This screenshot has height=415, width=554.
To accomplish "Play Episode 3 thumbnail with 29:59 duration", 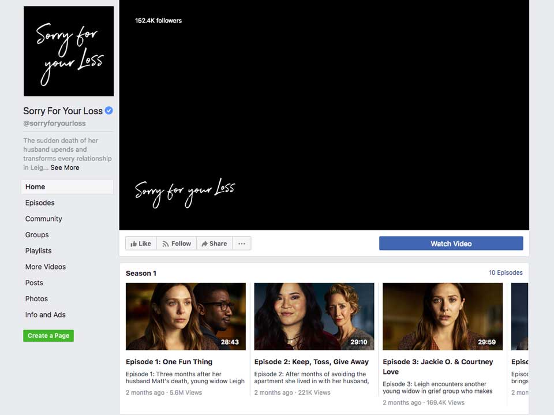I will (443, 316).
